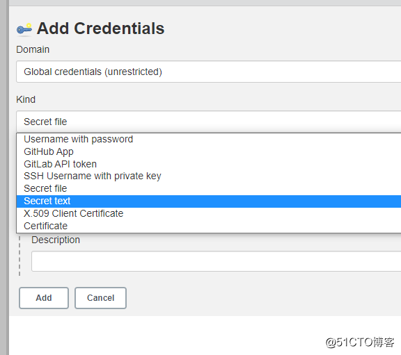
Task: Click the Description label
Action: tap(56, 240)
